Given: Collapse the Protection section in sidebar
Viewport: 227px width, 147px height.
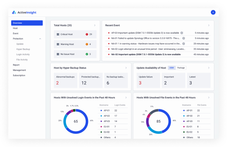Looking at the screenshot, I should click(x=40, y=39).
